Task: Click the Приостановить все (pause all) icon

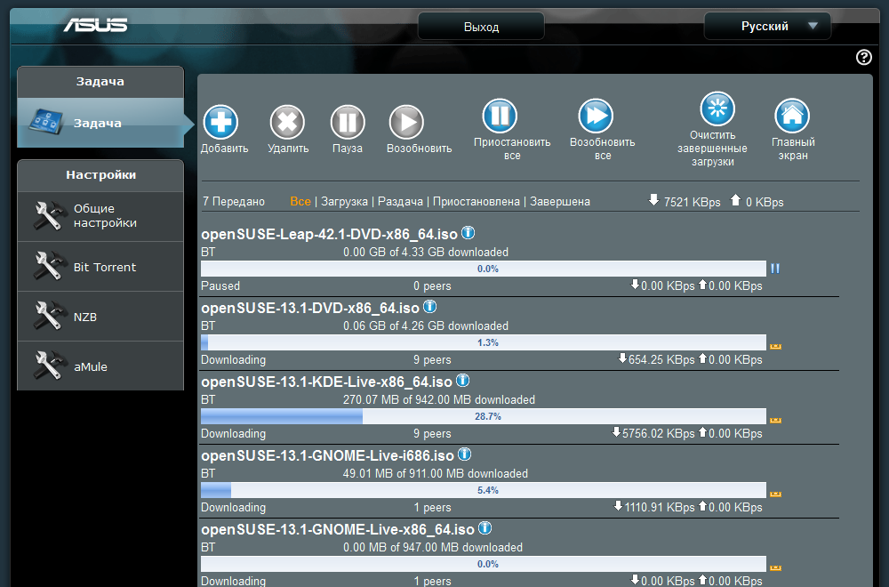Action: tap(500, 116)
